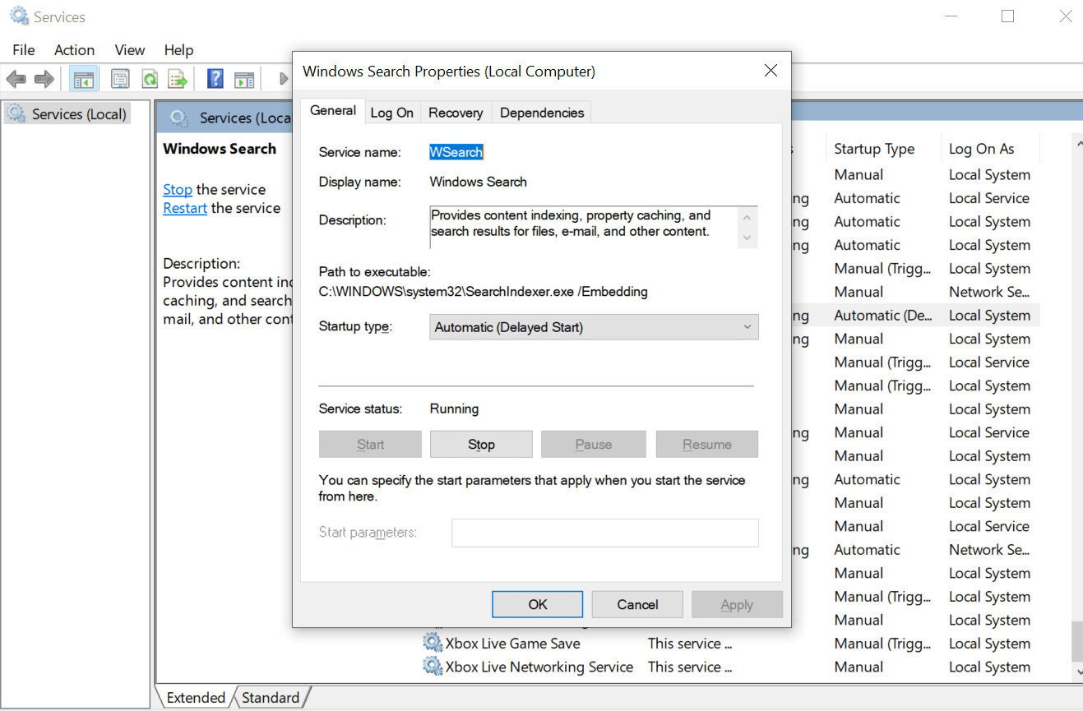The width and height of the screenshot is (1083, 711).
Task: Switch to the Standard view tab
Action: click(270, 698)
